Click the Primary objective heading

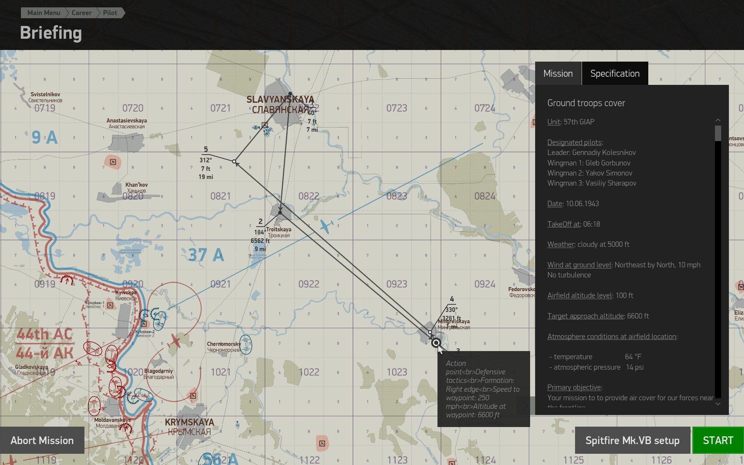tap(574, 387)
